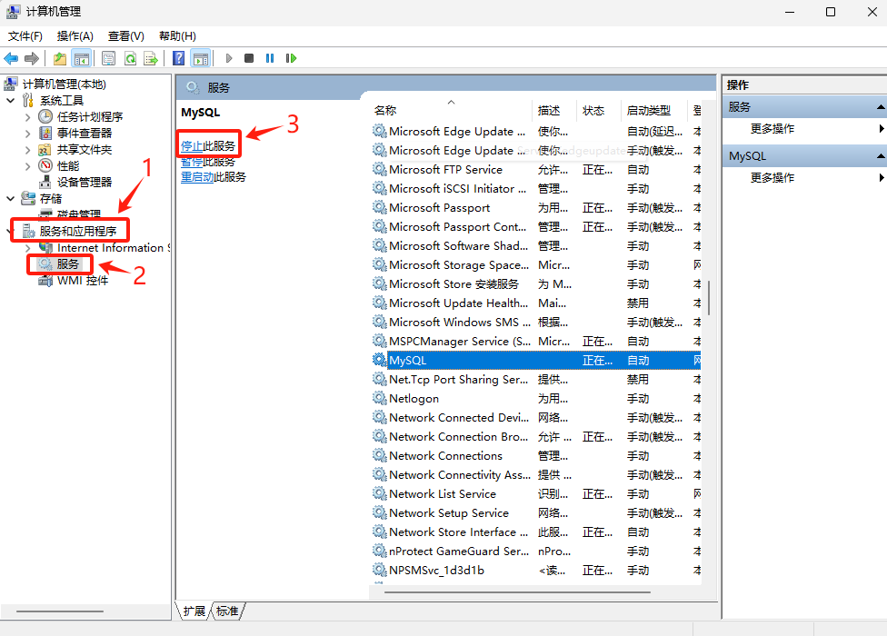This screenshot has width=887, height=636.
Task: Click the blue Help question-mark icon
Action: coord(178,58)
